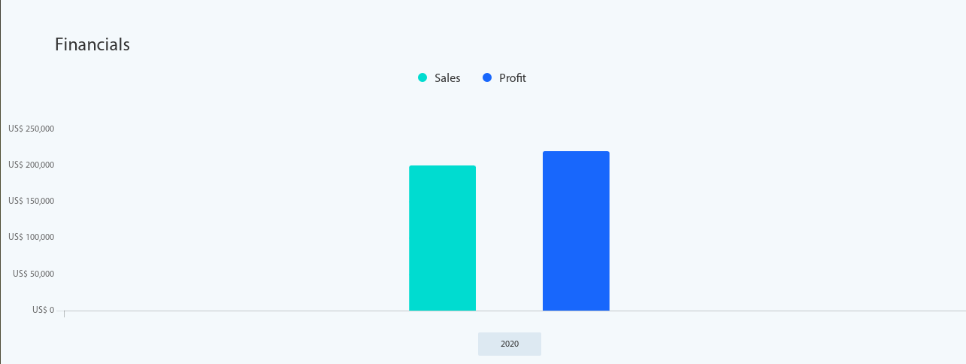Click the 2020 year label below chart

tap(510, 344)
